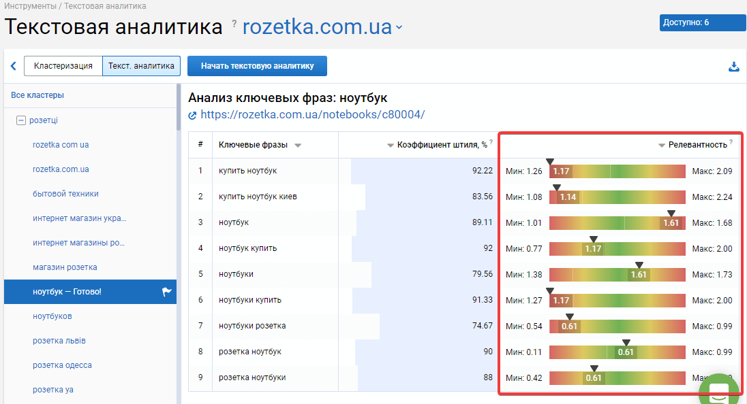Click the keyword ноутбуки купить
Screen dimensions: 747x404
pos(249,300)
